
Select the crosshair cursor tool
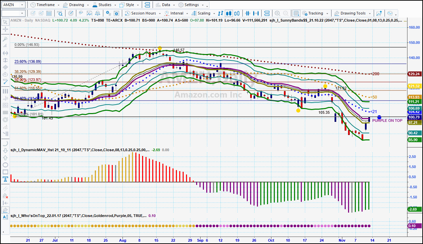[x=5, y=29]
